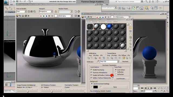
Task: Open the Utilities menu in Material Editor
Action: (x=115, y=22)
